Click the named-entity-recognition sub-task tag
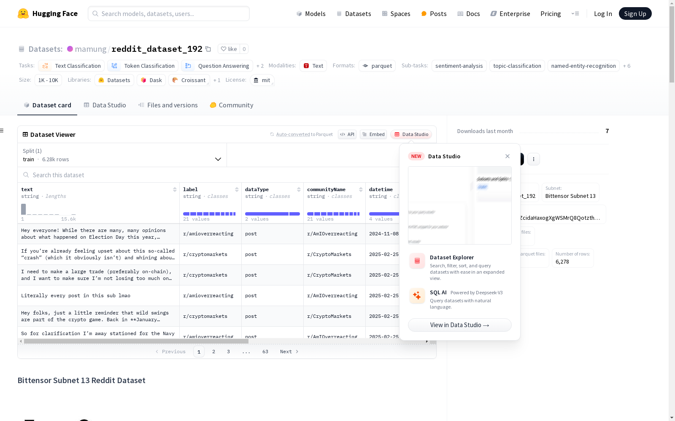This screenshot has height=421, width=675. coord(583,66)
